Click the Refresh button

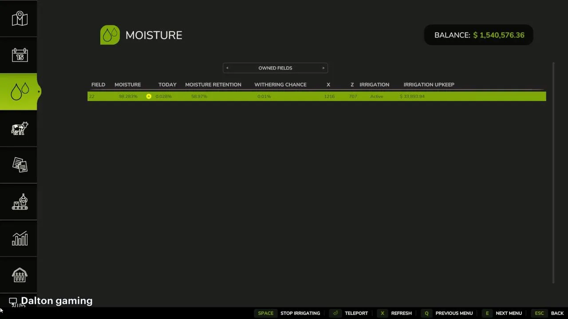402,313
